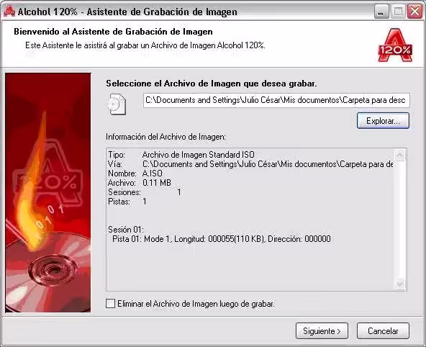The image size is (426, 347).
Task: Click the burning disc sidebar artwork
Action: coord(48,192)
